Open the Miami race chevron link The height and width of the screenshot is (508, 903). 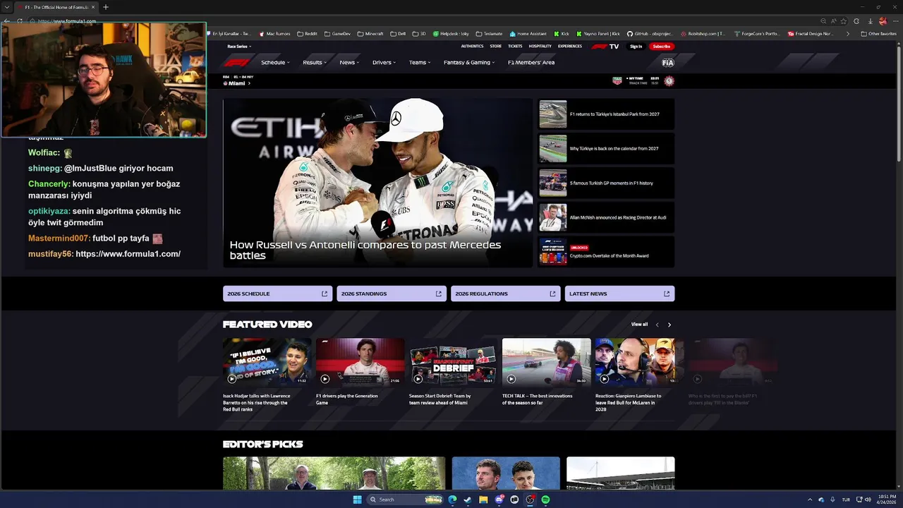click(249, 83)
